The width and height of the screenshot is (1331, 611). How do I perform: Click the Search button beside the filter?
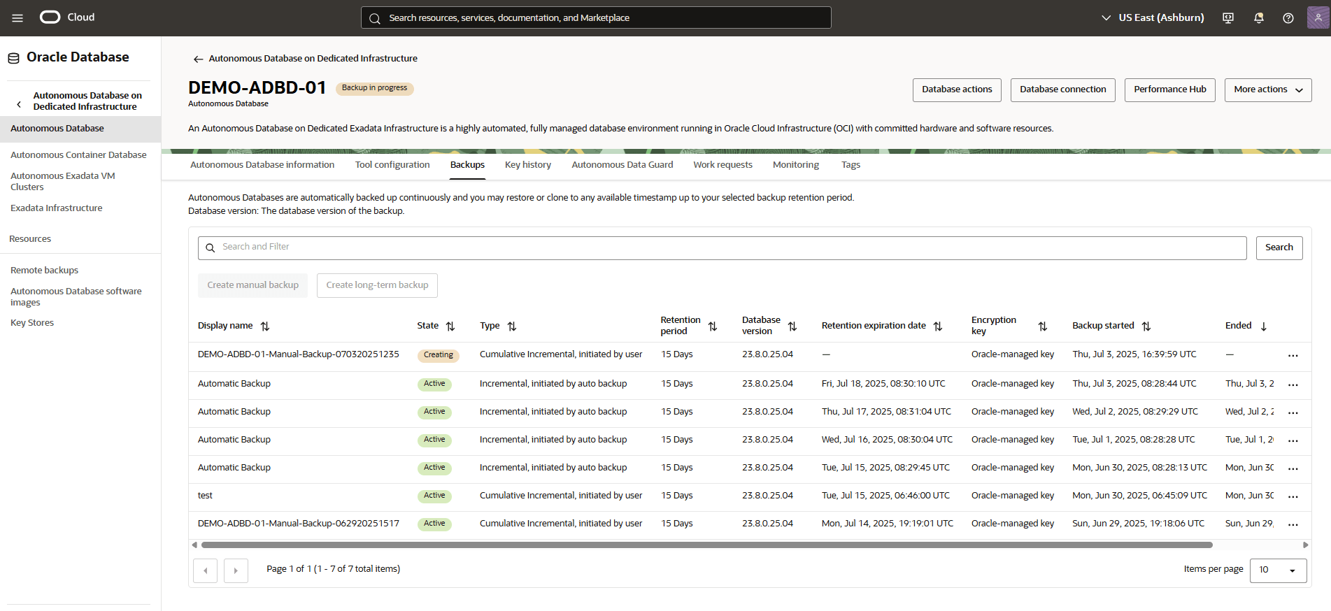1279,247
